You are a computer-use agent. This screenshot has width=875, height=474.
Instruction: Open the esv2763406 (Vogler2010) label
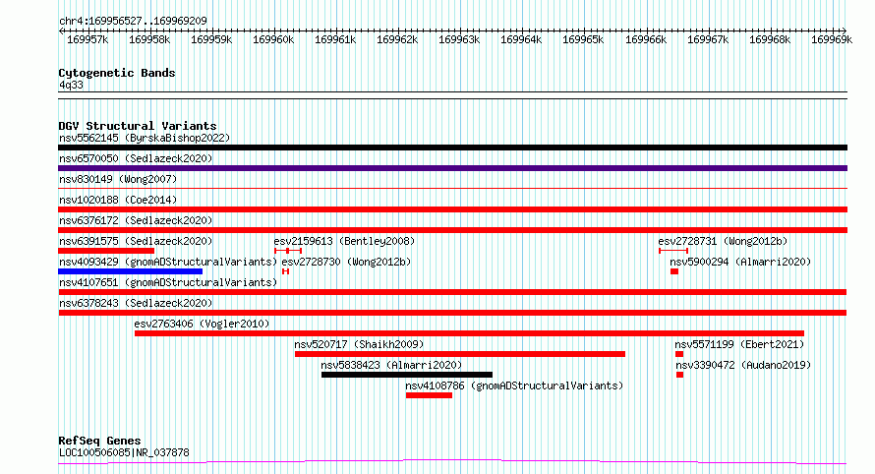coord(202,324)
